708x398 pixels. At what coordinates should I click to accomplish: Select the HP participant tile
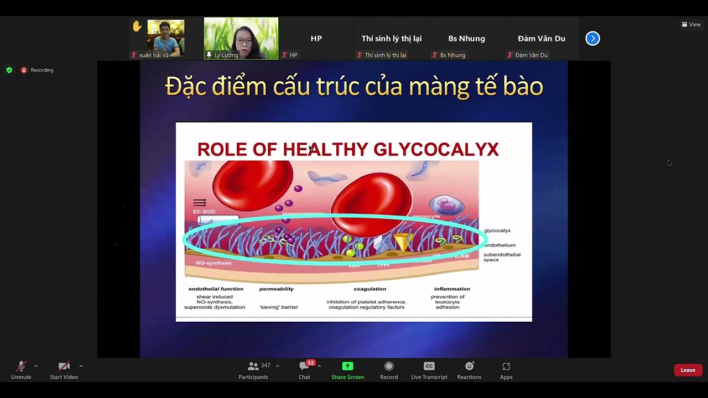[x=316, y=38]
